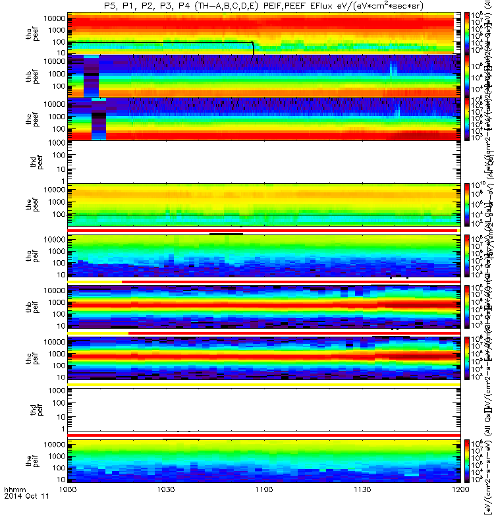The height and width of the screenshot is (527, 494).
Task: Select the 'thb peif' panel label
Action: tap(32, 307)
